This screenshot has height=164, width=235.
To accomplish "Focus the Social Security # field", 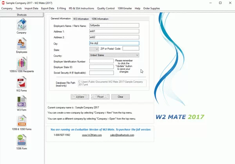I will [101, 73].
